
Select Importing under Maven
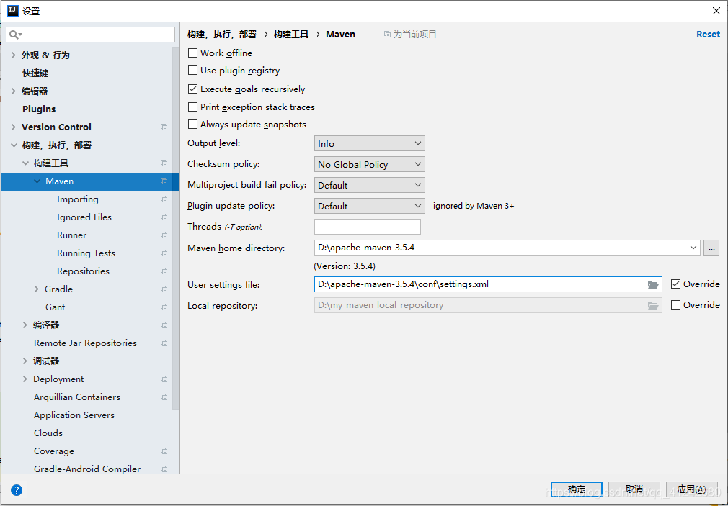(78, 199)
